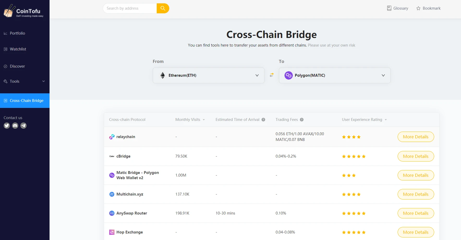Viewport: 461px width, 240px height.
Task: Sort by Monthly Visits column arrow
Action: [204, 120]
